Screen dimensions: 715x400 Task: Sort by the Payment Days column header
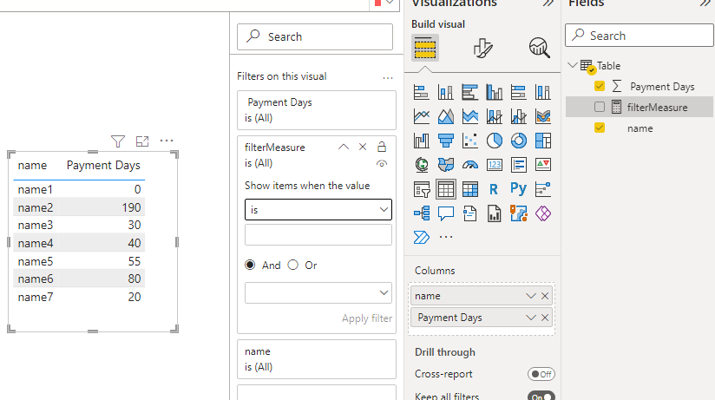[x=103, y=165]
